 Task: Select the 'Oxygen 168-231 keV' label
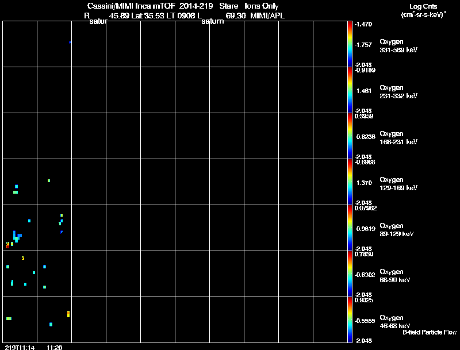(x=398, y=138)
